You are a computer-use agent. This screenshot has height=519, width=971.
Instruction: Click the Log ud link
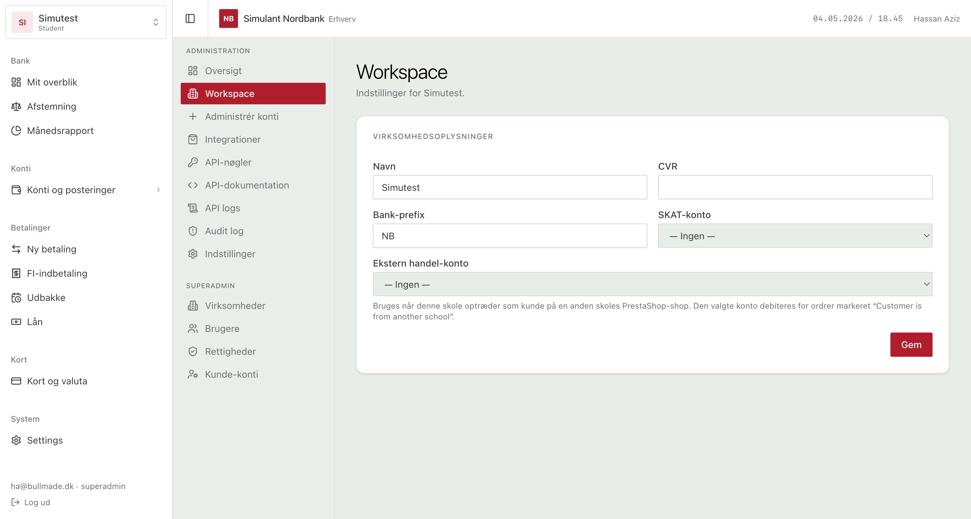point(31,502)
